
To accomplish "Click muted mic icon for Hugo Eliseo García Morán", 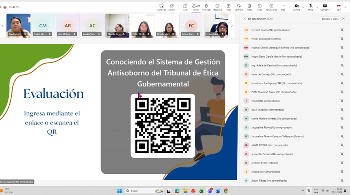I will coord(342,57).
